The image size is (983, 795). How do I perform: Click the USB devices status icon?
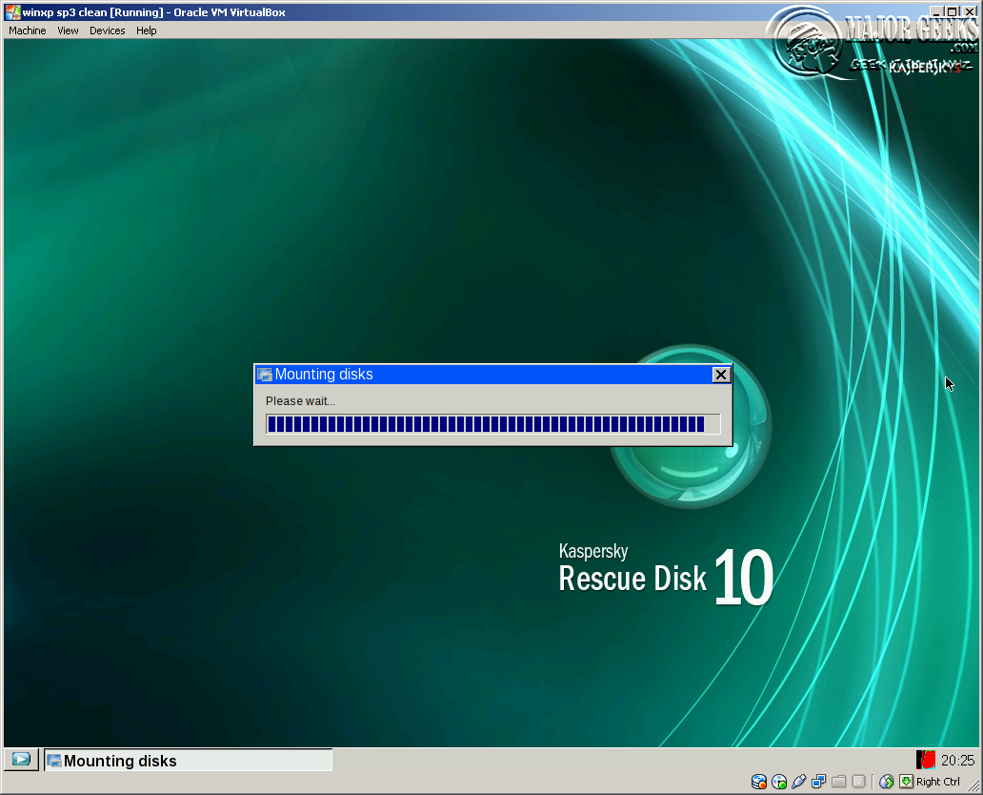click(x=800, y=782)
